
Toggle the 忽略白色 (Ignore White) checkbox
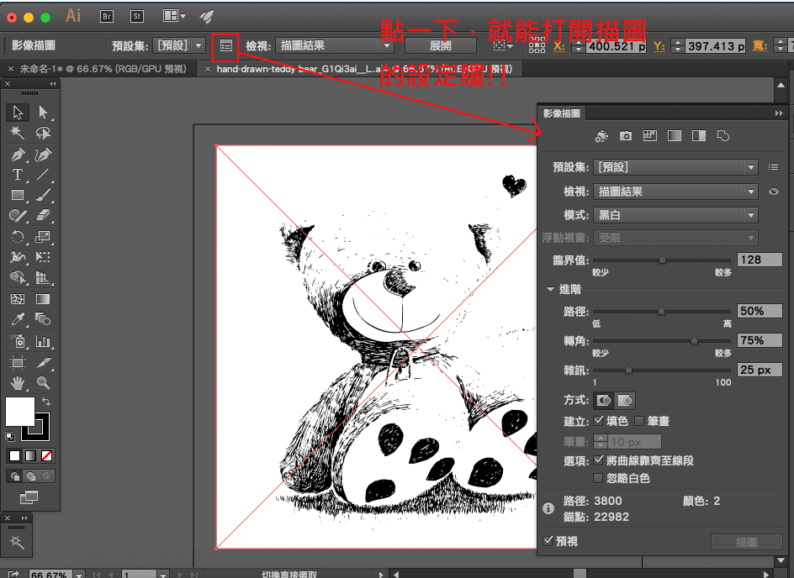point(599,478)
